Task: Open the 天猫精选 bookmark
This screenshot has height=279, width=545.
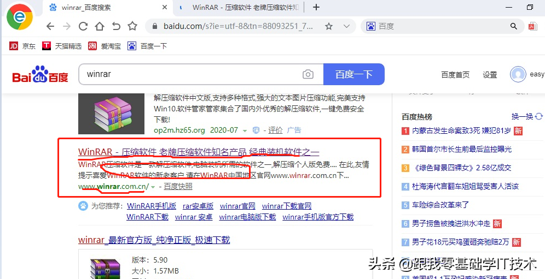Action: click(62, 46)
